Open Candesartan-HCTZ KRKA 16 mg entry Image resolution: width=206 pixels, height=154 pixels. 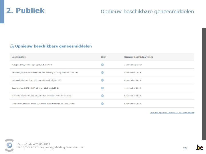point(35,88)
